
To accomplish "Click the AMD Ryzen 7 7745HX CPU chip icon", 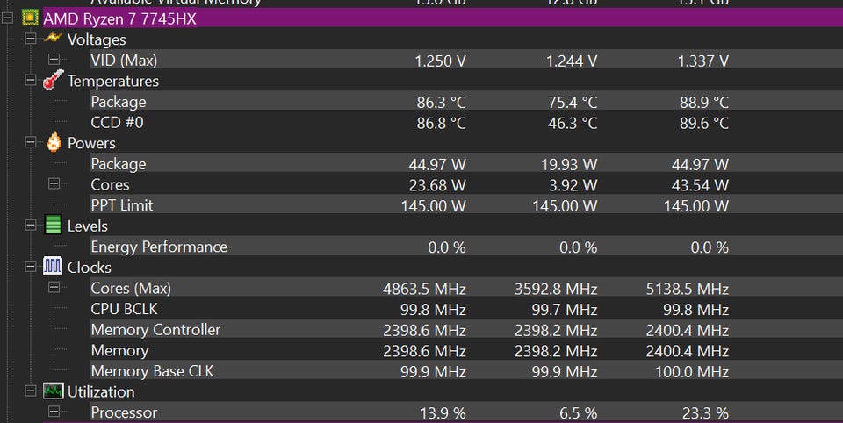I will 30,18.
